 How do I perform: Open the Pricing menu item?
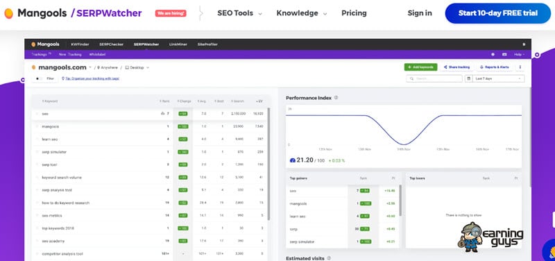point(354,13)
